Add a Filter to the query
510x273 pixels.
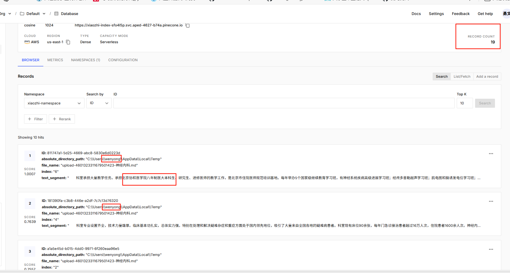click(x=36, y=119)
